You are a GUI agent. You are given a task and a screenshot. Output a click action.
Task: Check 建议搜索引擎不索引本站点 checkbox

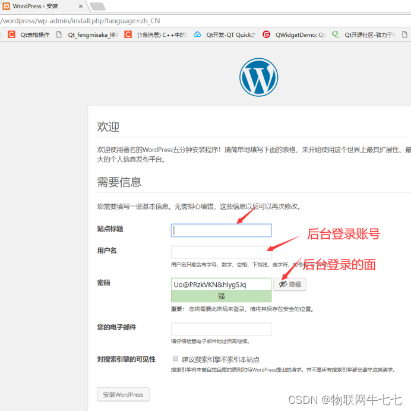coord(176,358)
